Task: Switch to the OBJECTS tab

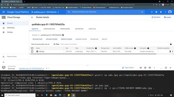Action: [35, 29]
